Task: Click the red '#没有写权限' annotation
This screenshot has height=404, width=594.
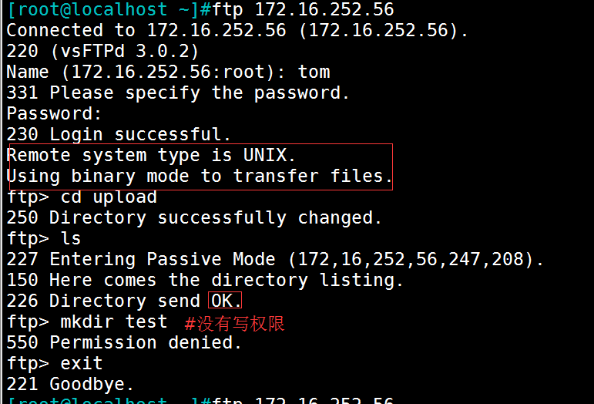Action: coord(234,324)
